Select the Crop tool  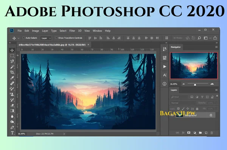point(12,72)
